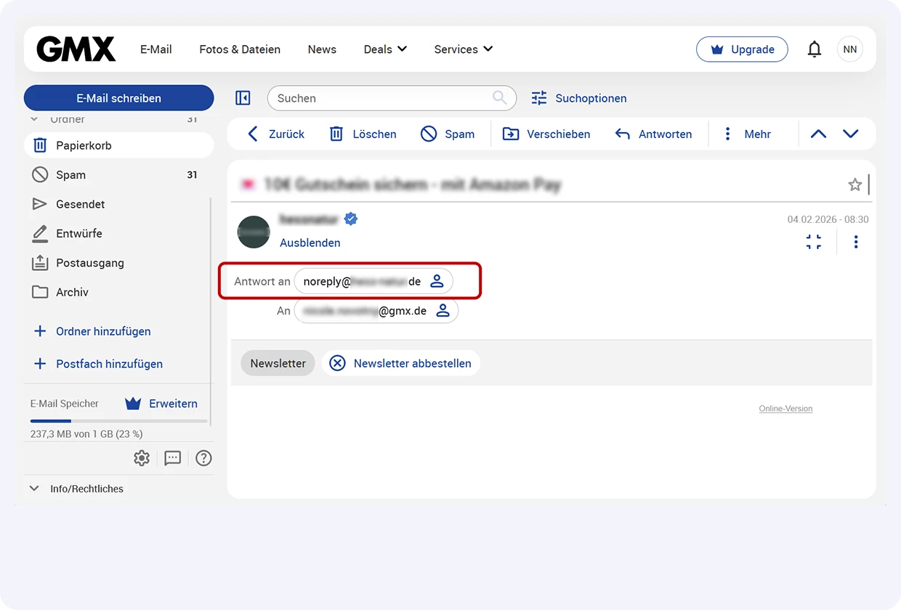
Task: Open Mehr actions in toolbar
Action: (747, 134)
